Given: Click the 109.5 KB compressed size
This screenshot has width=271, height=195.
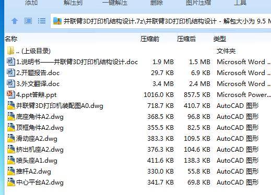Looking at the screenshot, I should point(197,139).
